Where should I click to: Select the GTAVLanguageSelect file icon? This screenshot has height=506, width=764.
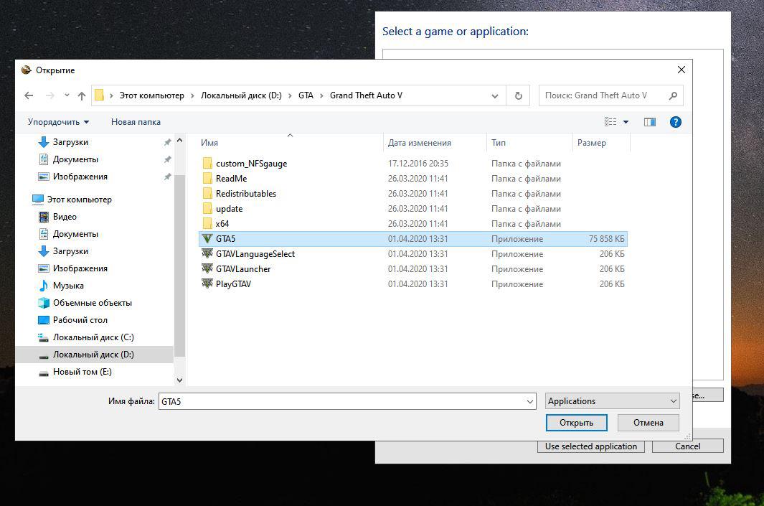click(207, 254)
